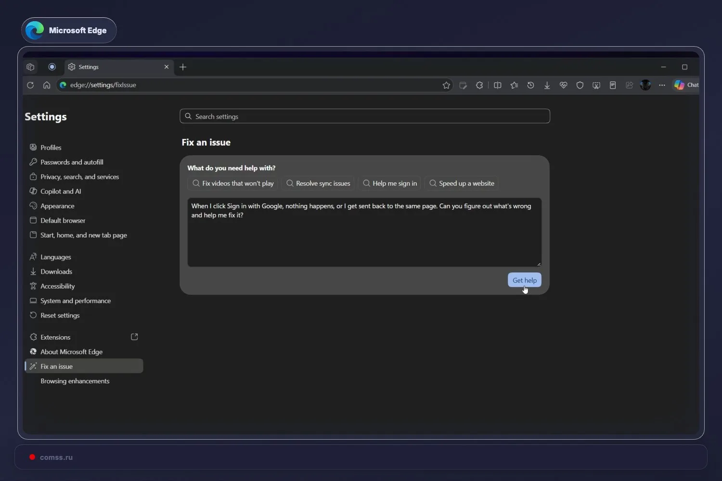
Task: Close the Settings tab
Action: point(167,67)
